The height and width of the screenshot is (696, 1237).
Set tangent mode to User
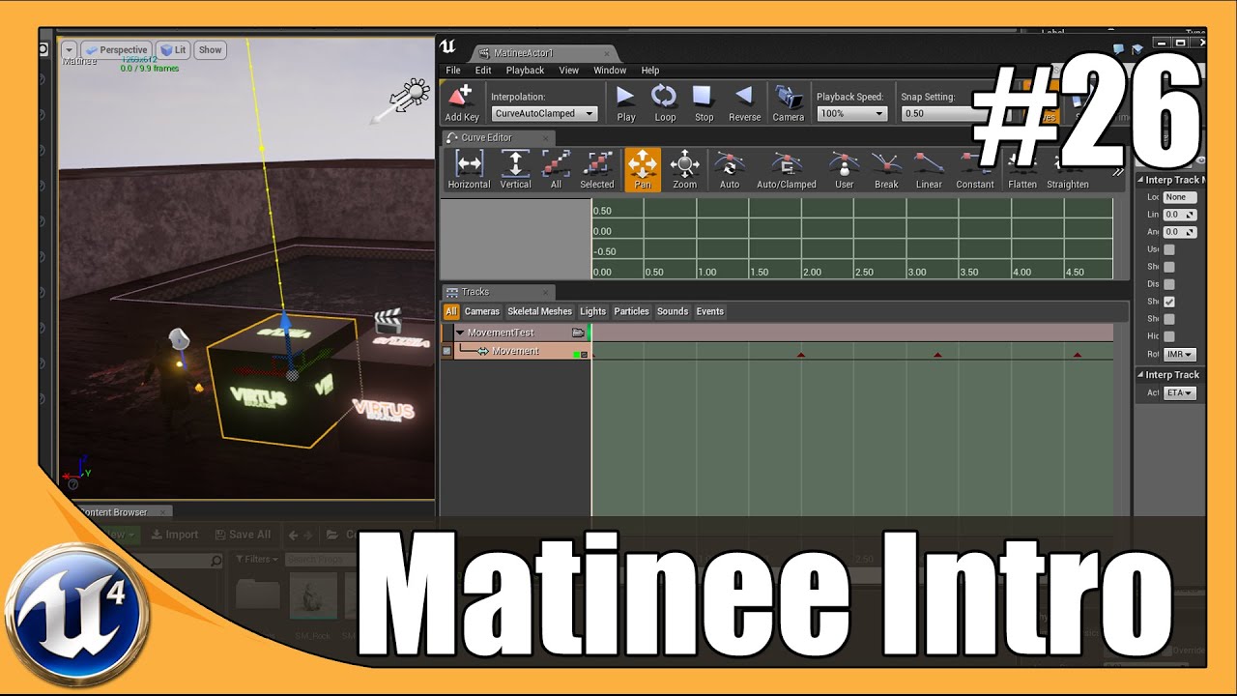click(845, 170)
